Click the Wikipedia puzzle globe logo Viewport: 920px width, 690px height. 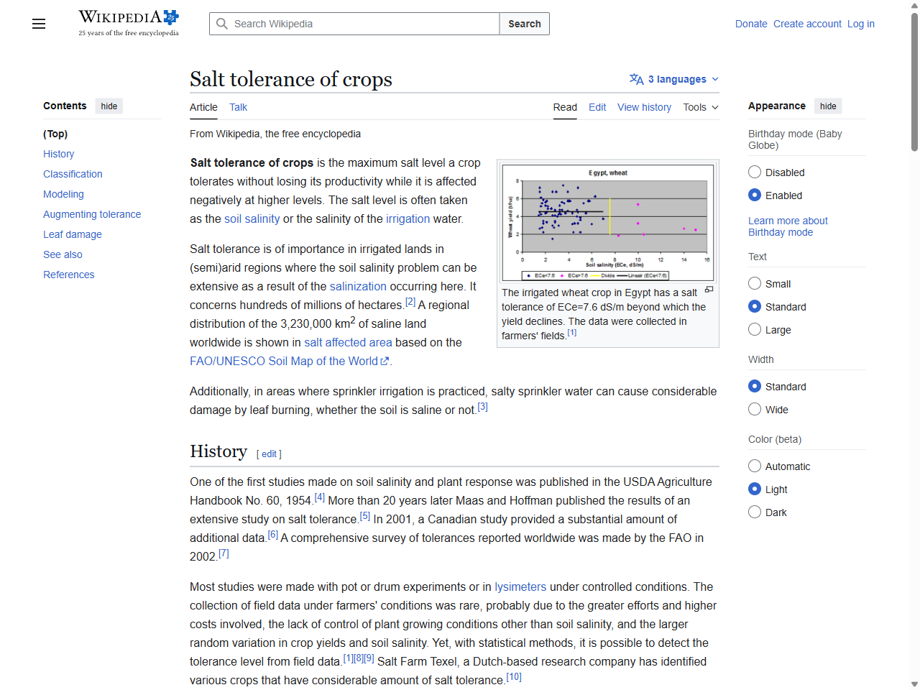[x=171, y=16]
